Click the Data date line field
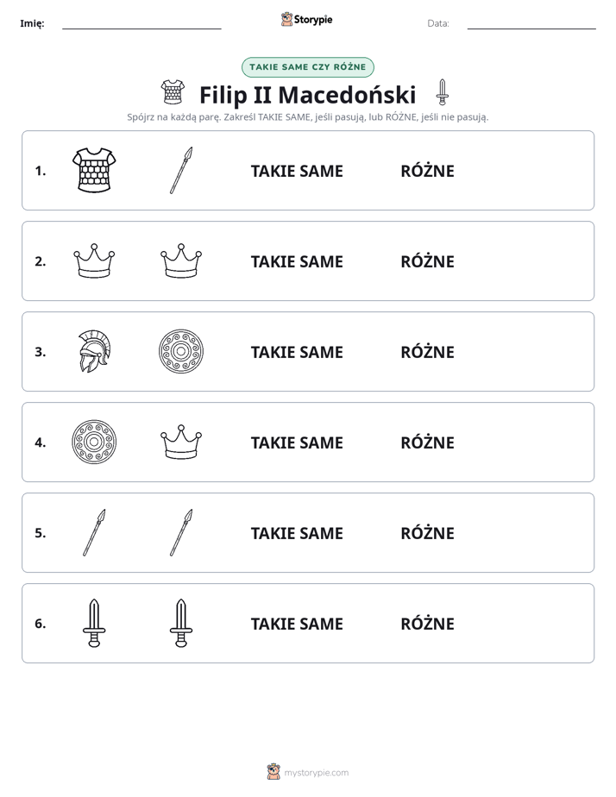Image resolution: width=616 pixels, height=797 pixels. [x=531, y=24]
